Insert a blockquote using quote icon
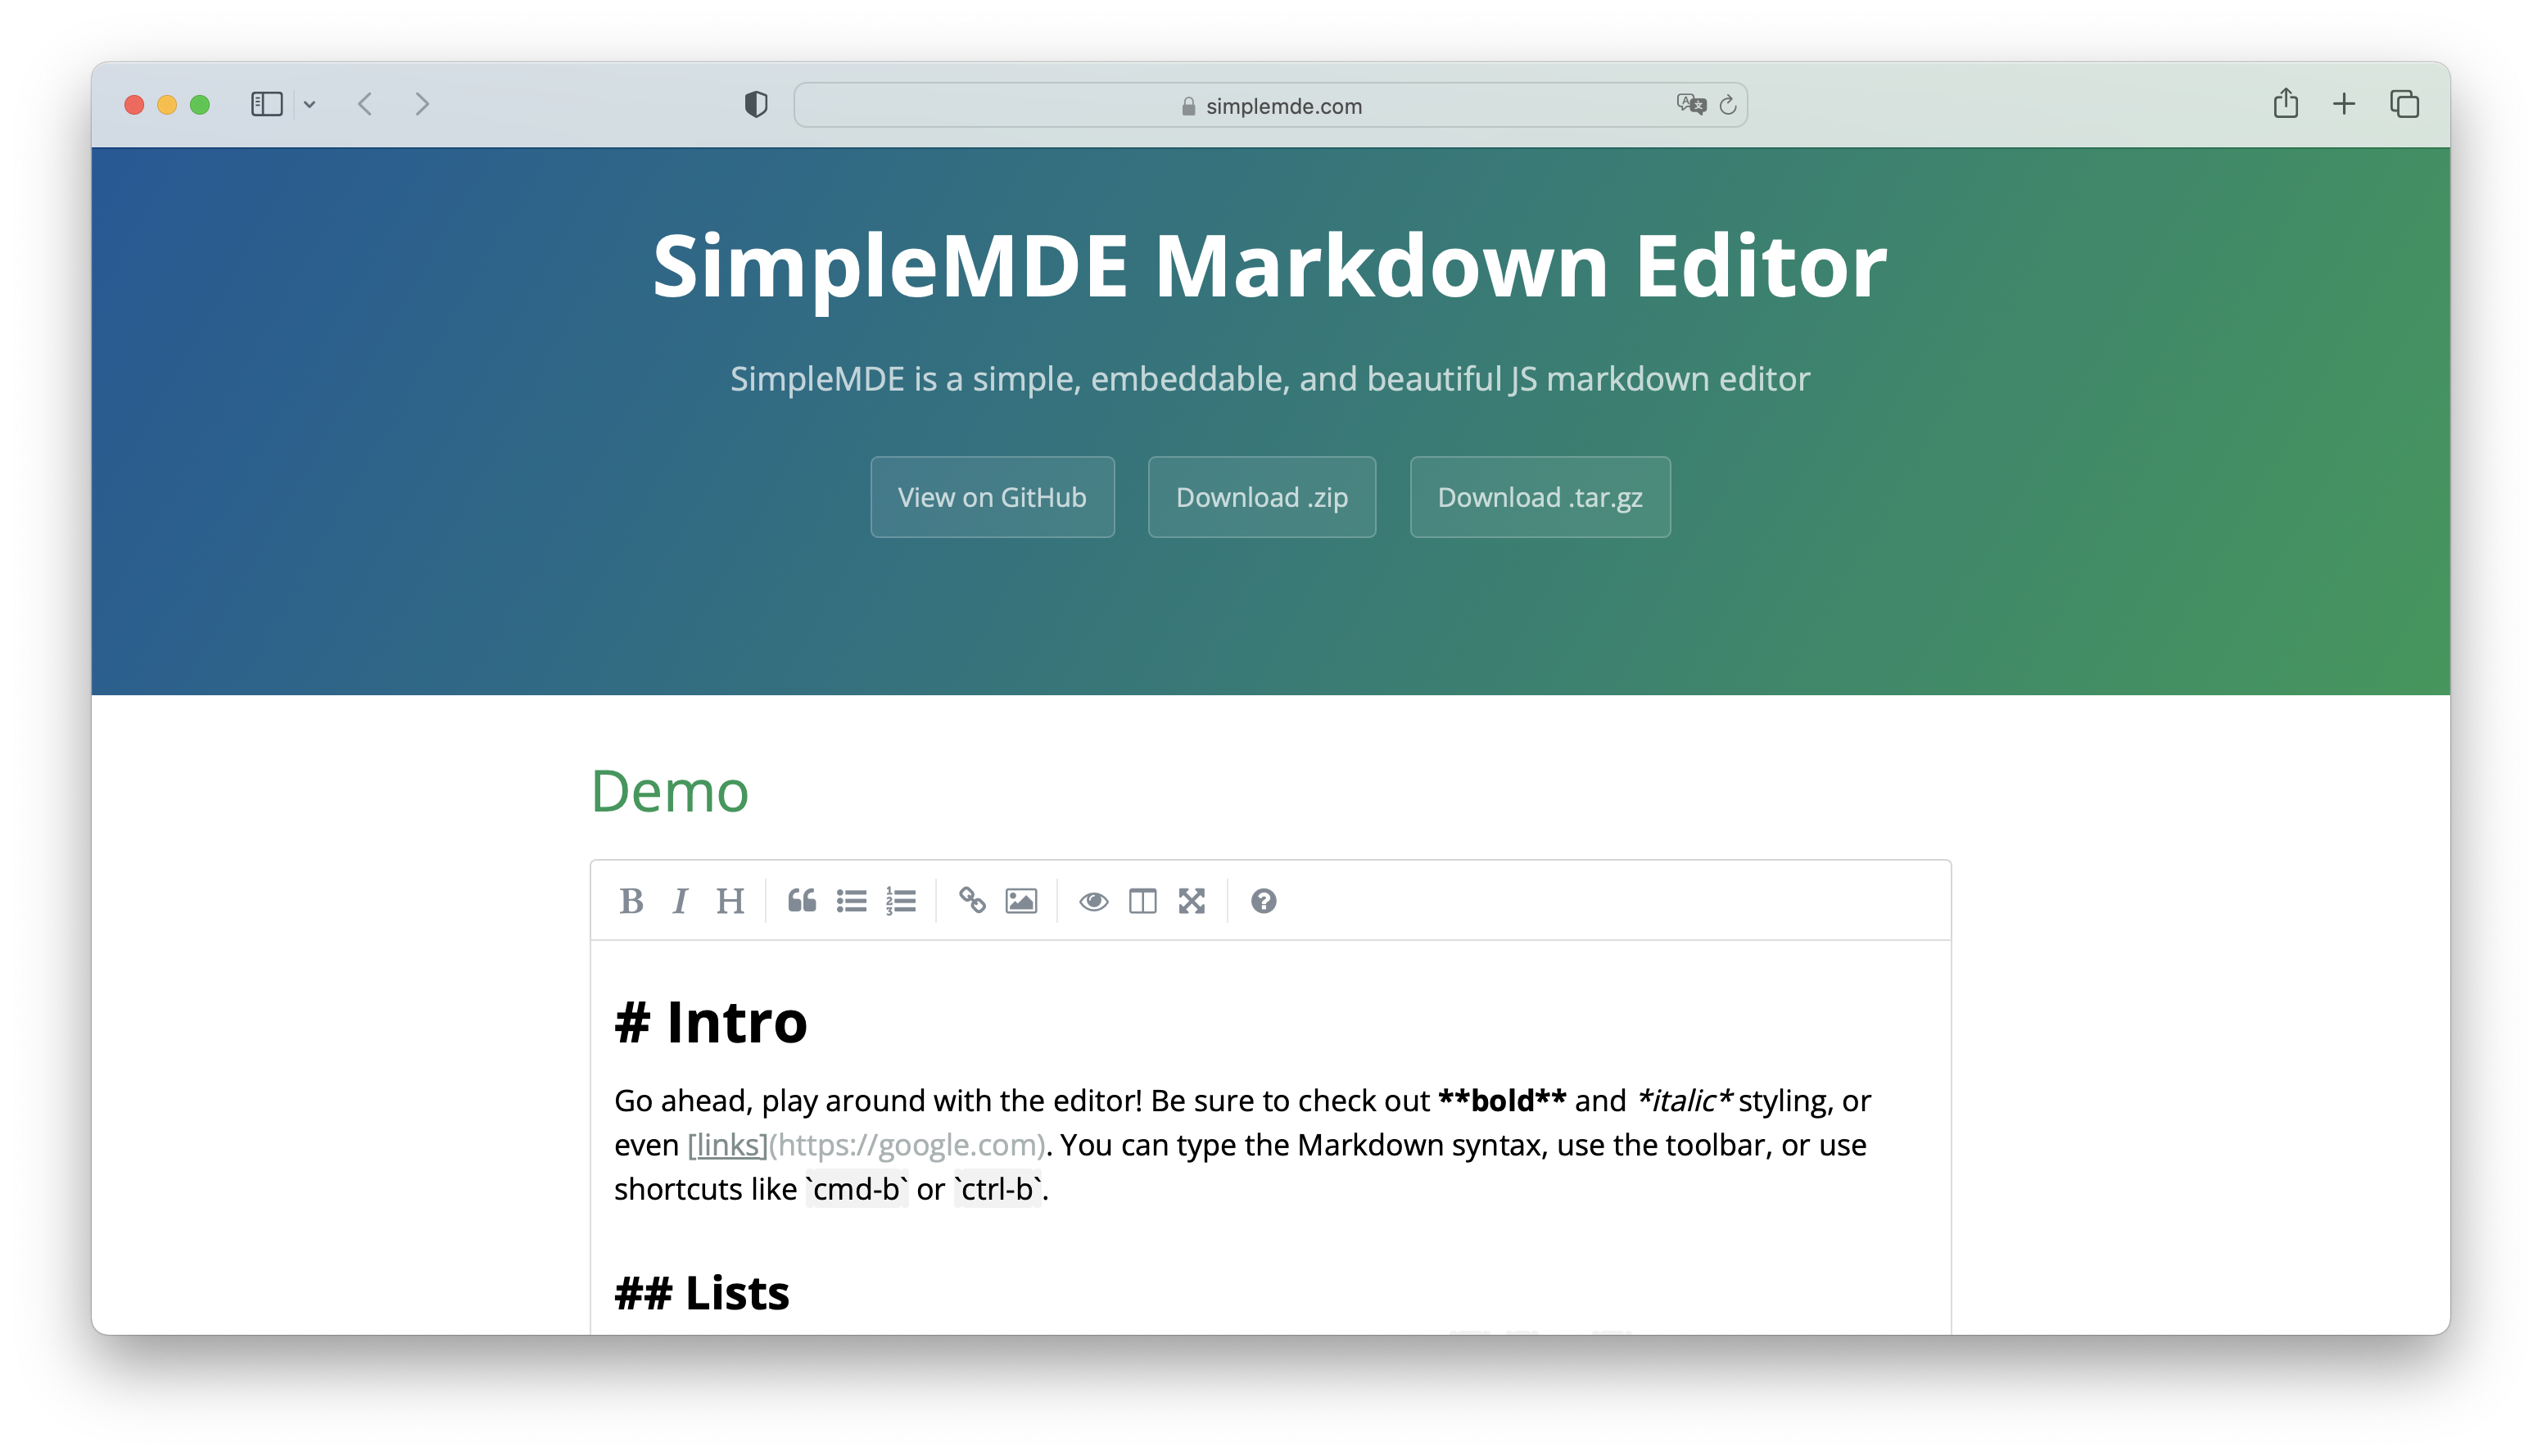 point(801,901)
